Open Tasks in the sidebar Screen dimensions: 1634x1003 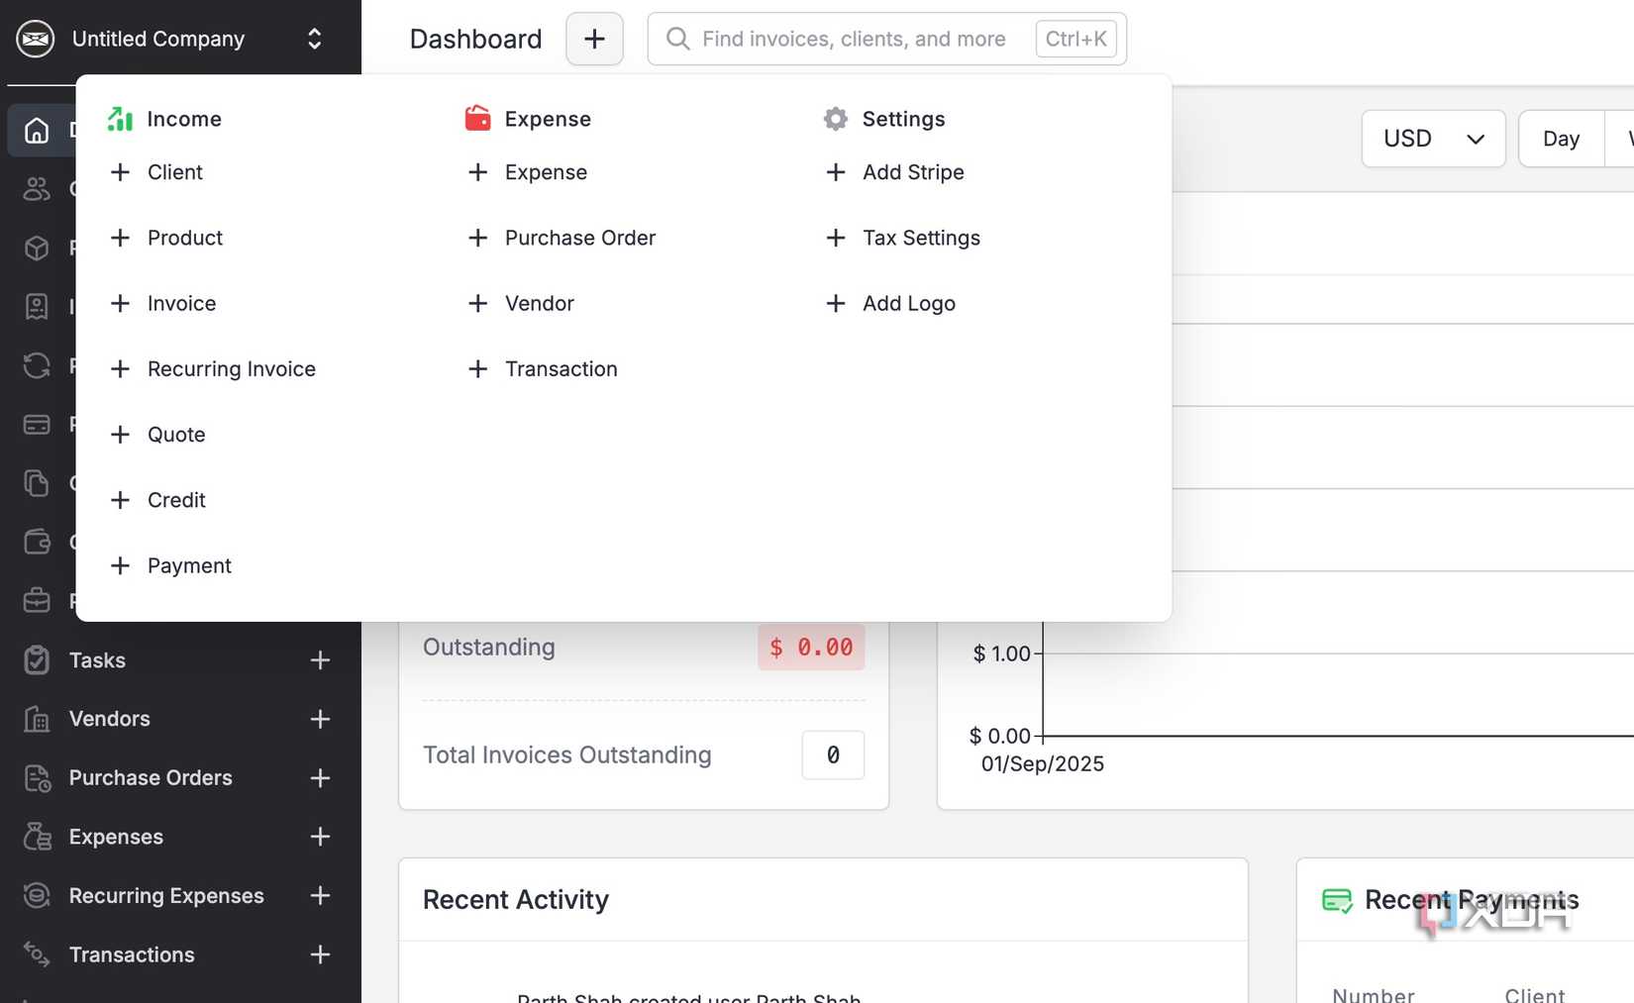[97, 660]
